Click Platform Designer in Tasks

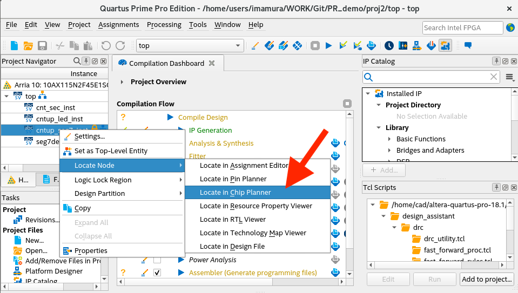[54, 271]
